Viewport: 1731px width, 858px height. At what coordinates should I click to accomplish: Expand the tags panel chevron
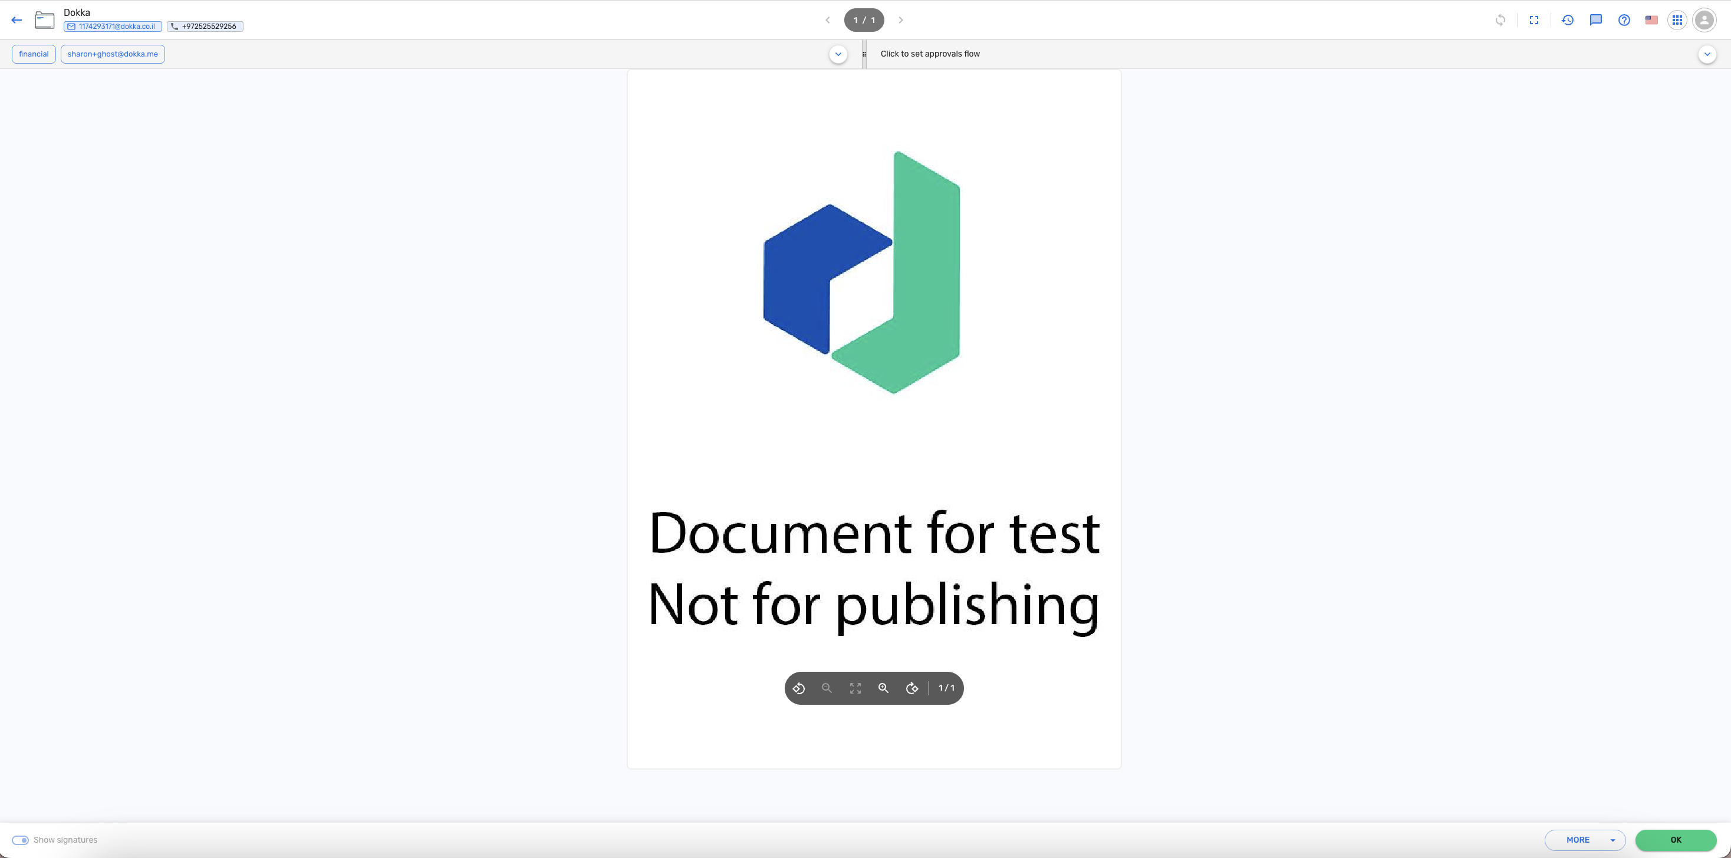[838, 54]
